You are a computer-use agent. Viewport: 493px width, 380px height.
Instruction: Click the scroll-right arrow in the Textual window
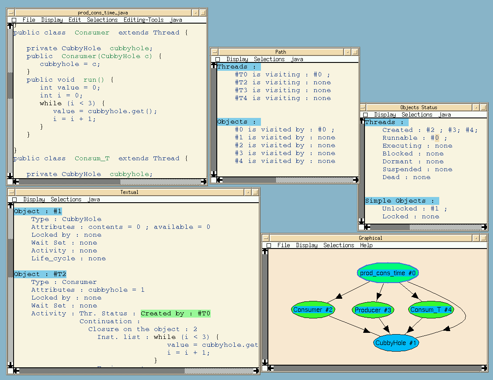(256, 370)
